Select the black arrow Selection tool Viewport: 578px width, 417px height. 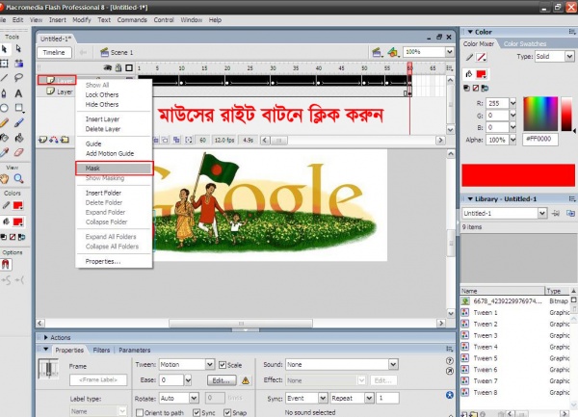[6, 48]
